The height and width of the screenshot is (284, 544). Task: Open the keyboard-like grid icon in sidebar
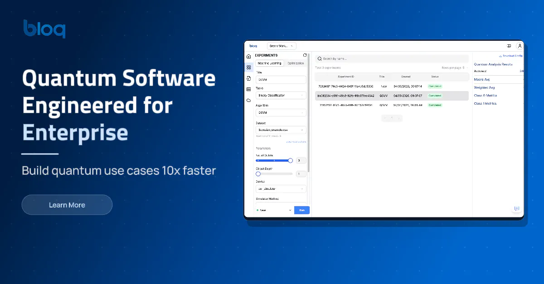tap(248, 89)
